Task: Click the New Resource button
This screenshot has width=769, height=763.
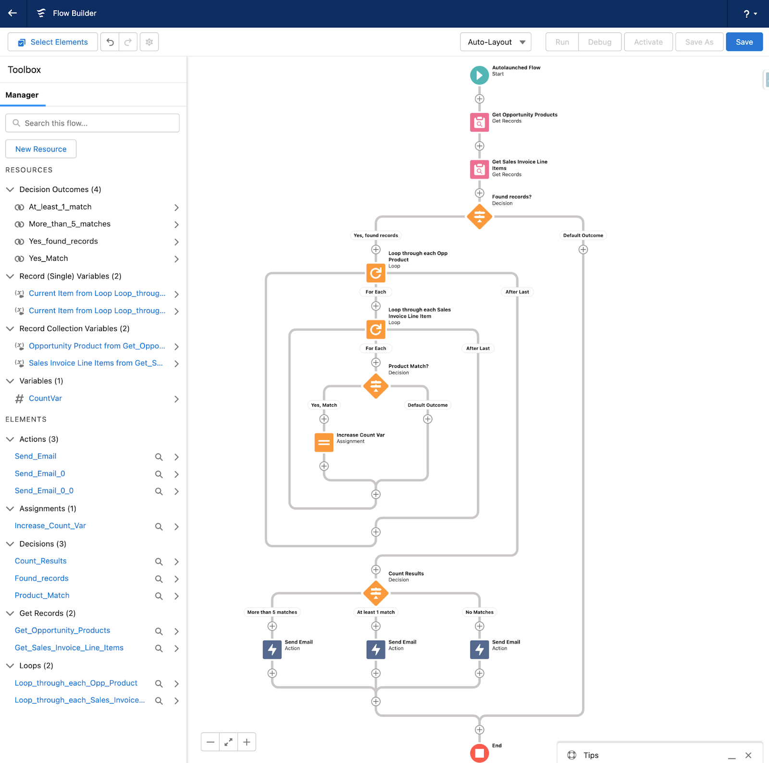Action: [40, 149]
